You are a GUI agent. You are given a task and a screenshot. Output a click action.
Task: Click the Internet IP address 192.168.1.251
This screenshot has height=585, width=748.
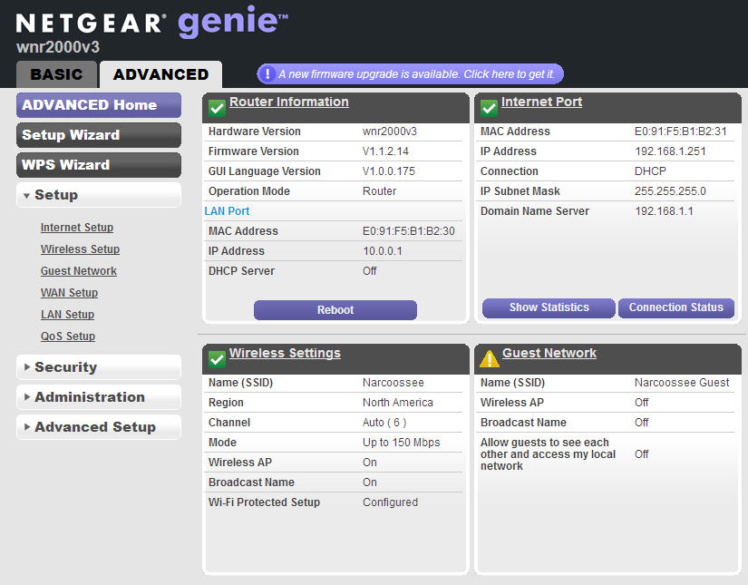[670, 151]
